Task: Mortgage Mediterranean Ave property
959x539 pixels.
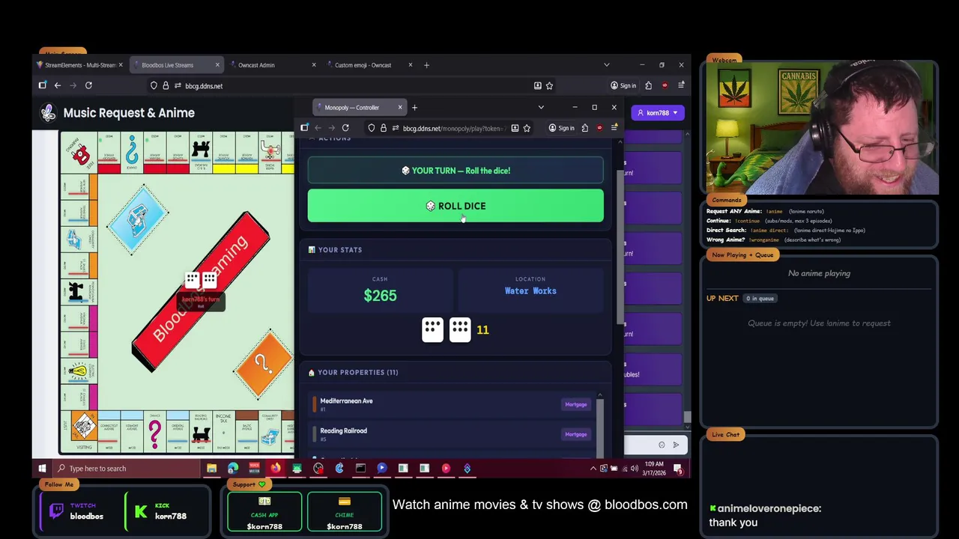Action: coord(575,404)
